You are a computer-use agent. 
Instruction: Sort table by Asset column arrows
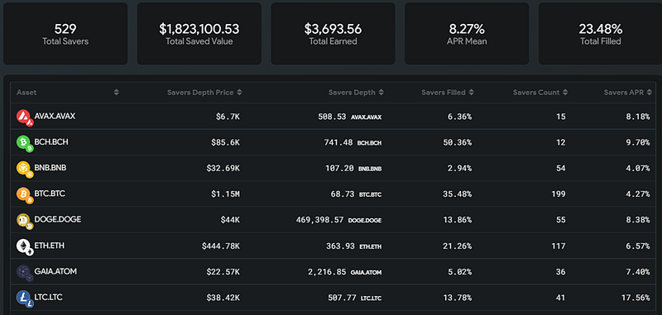(117, 93)
